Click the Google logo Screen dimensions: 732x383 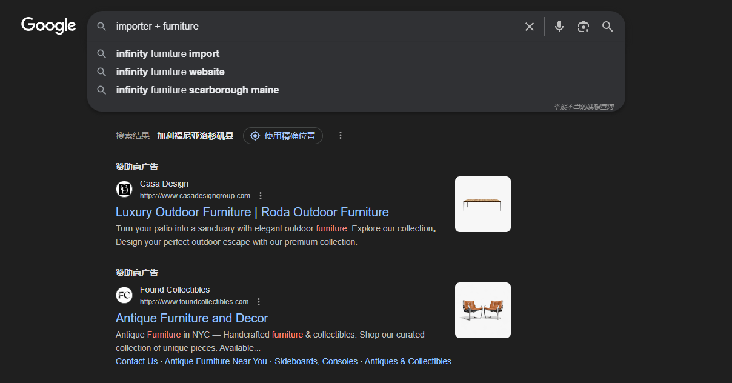pyautogui.click(x=48, y=25)
